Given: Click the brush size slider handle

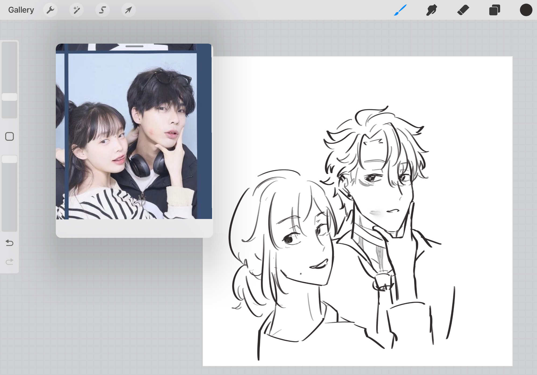Looking at the screenshot, I should click(9, 97).
